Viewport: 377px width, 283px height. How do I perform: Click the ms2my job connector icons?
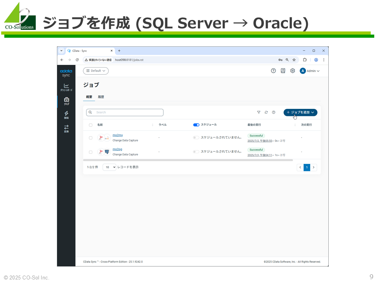[104, 138]
